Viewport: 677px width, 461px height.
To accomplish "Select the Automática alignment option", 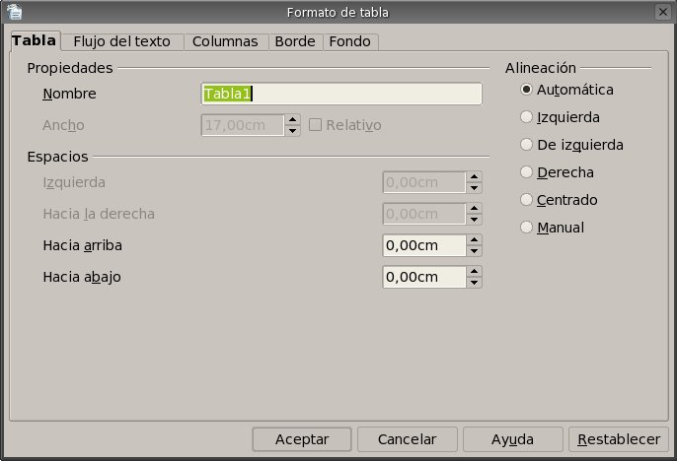I will tap(527, 90).
